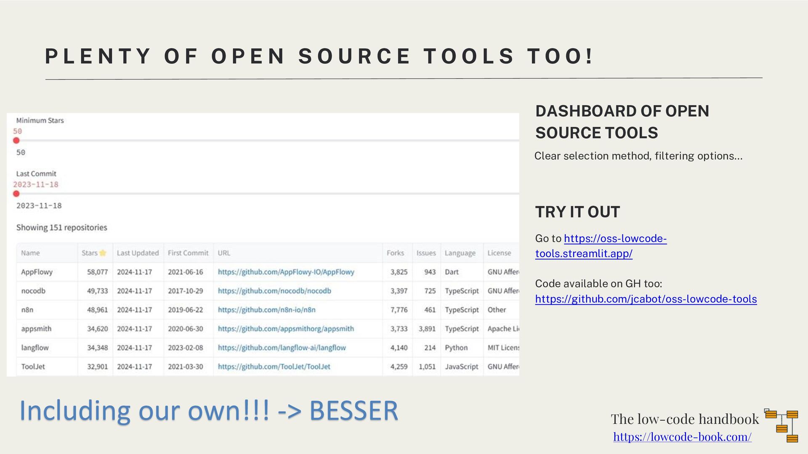Image resolution: width=808 pixels, height=454 pixels.
Task: Click the 'Try It Out' heading
Action: pyautogui.click(x=577, y=212)
